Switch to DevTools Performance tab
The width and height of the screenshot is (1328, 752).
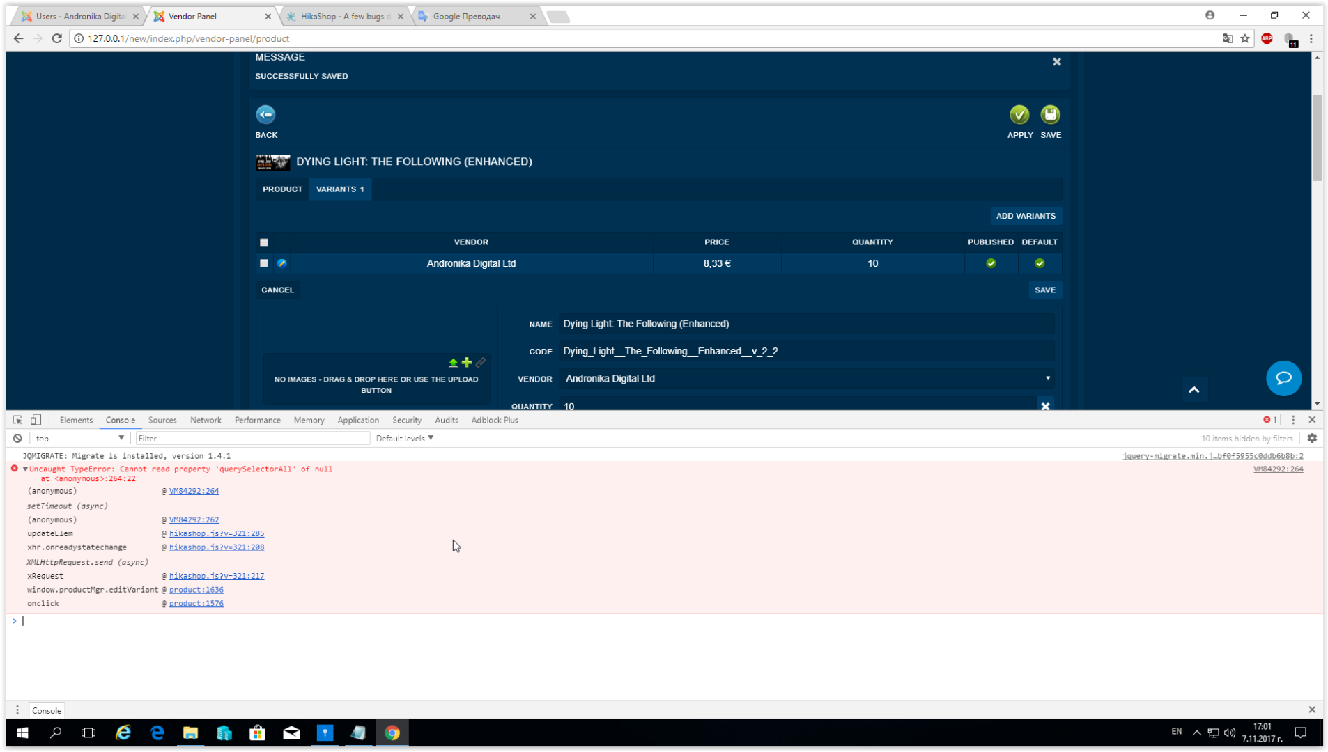pos(258,420)
